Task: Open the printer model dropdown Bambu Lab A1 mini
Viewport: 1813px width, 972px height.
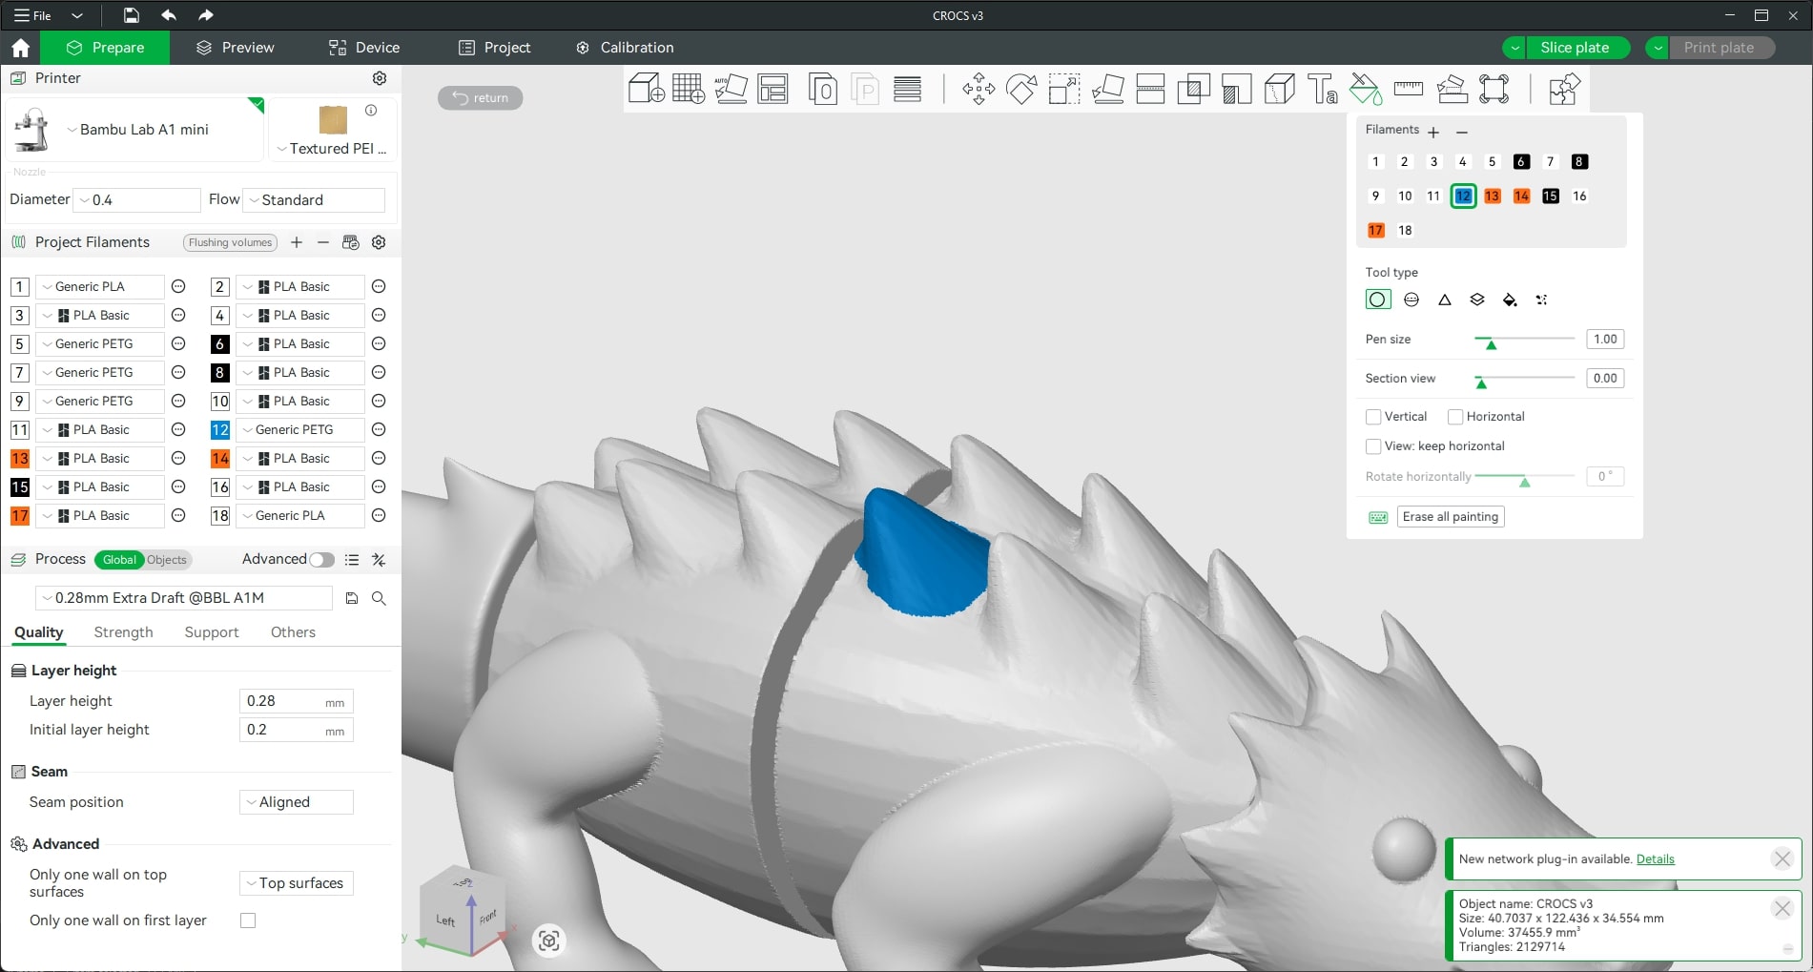Action: pos(136,130)
